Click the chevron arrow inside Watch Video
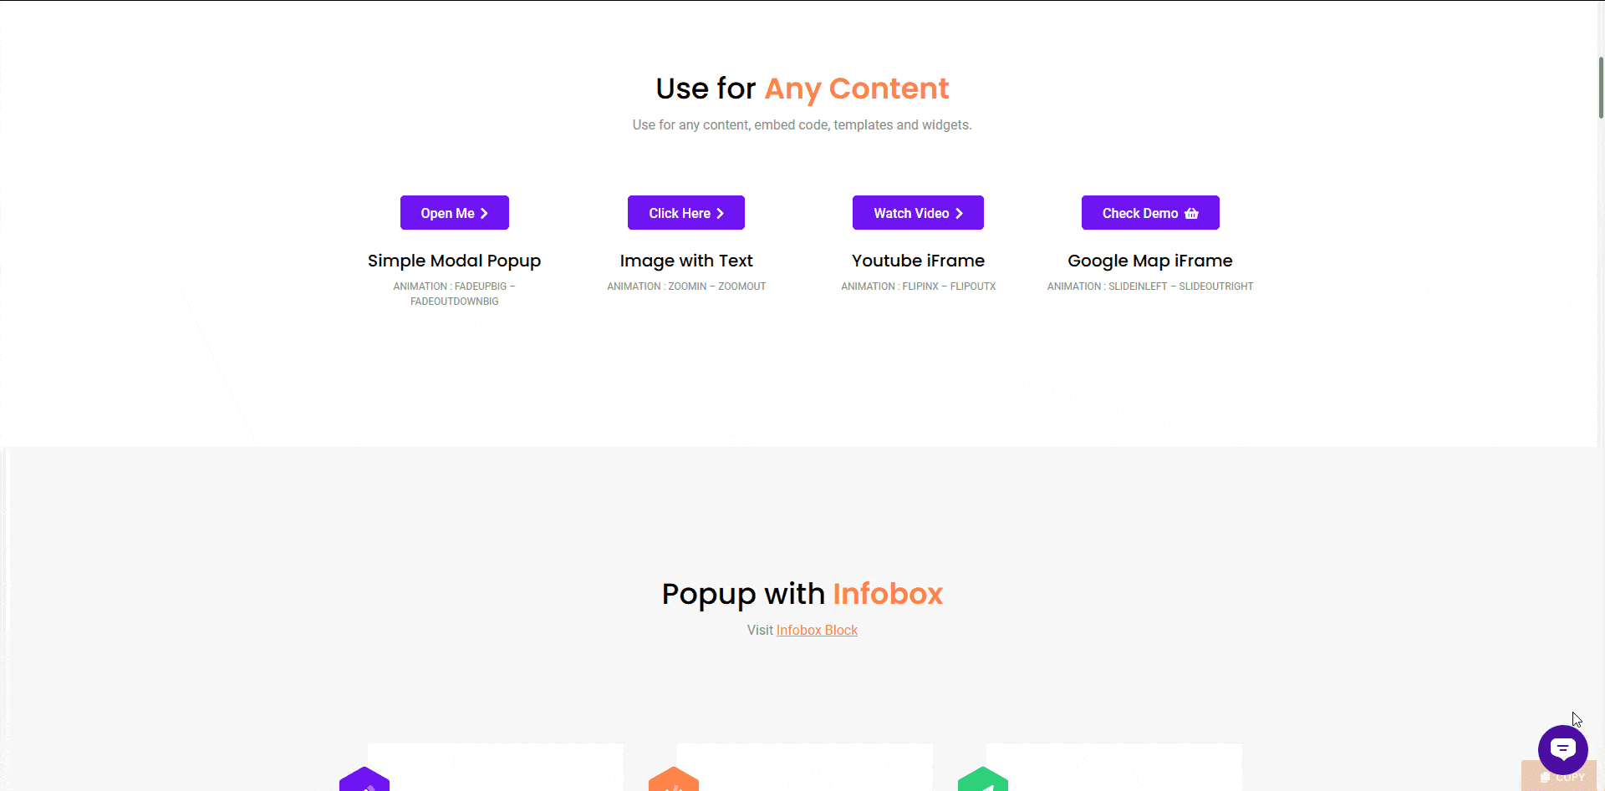 (961, 213)
